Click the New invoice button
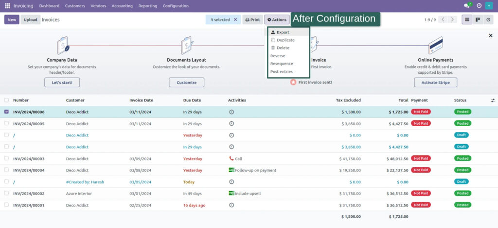The height and width of the screenshot is (228, 498). tap(12, 20)
